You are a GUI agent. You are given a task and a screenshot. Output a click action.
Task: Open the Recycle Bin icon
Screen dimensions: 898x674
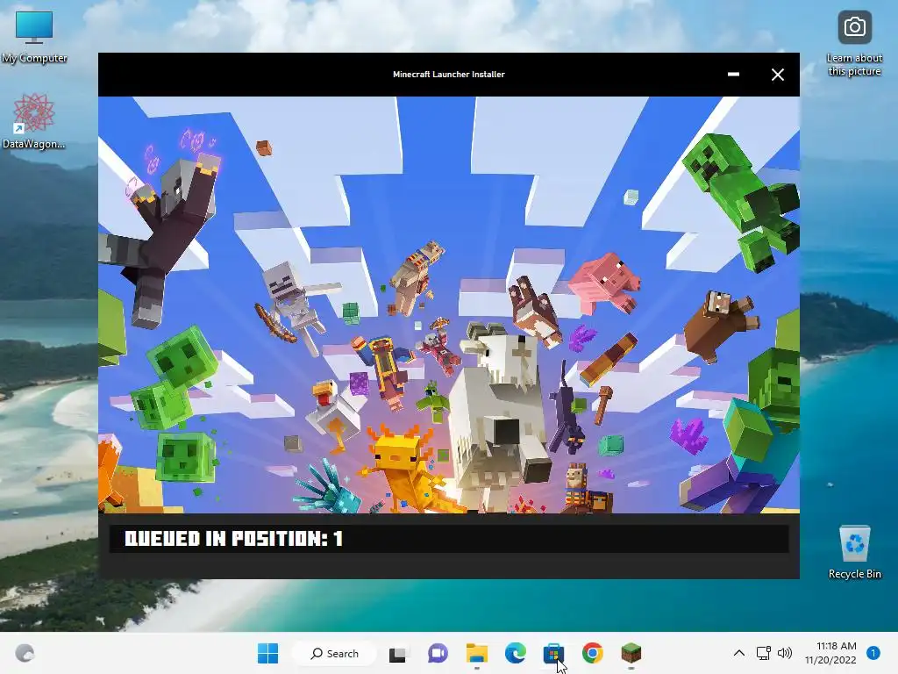[854, 552]
